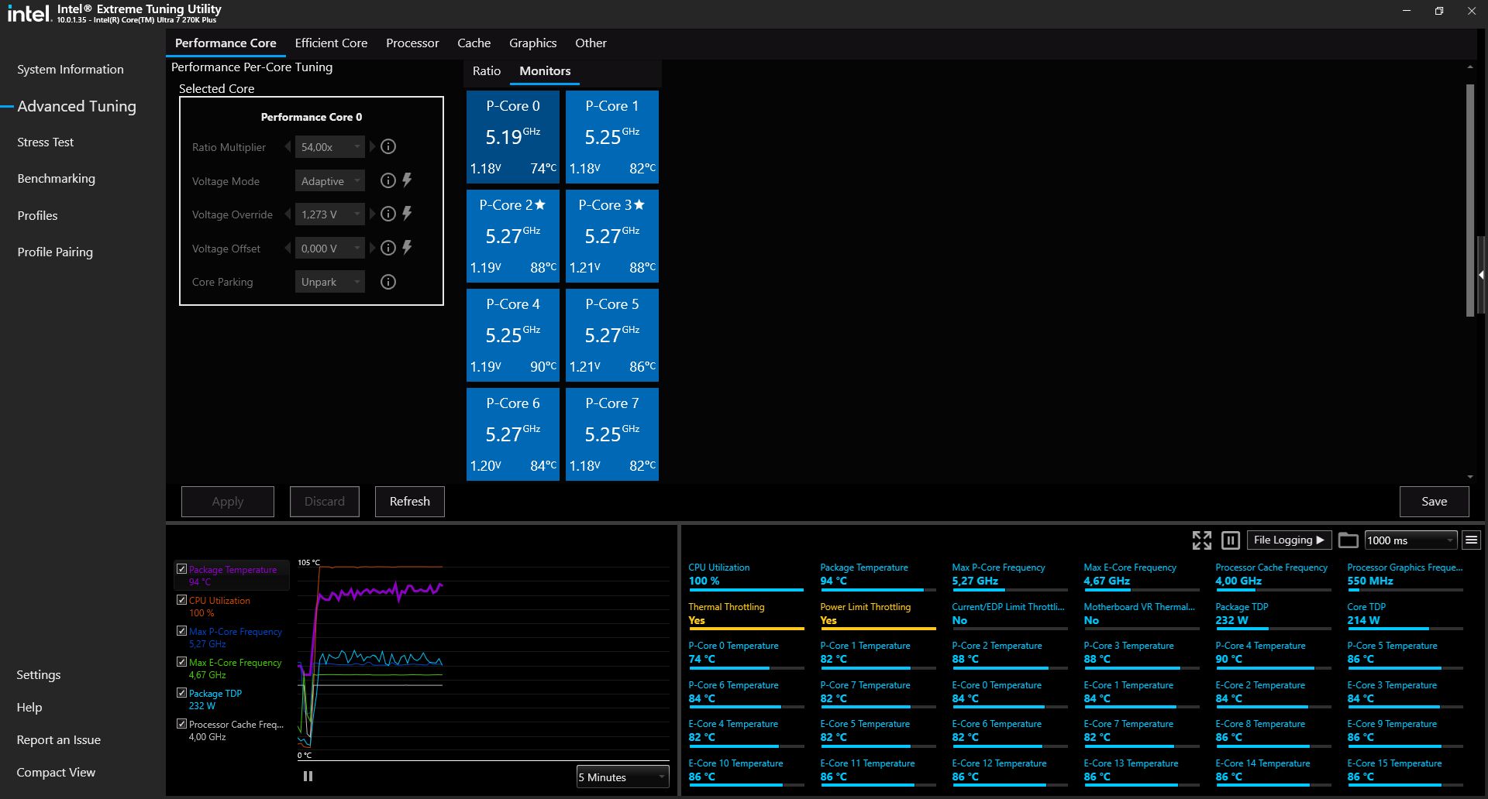
Task: Decrease Voltage Offset with left arrow
Action: tap(288, 248)
